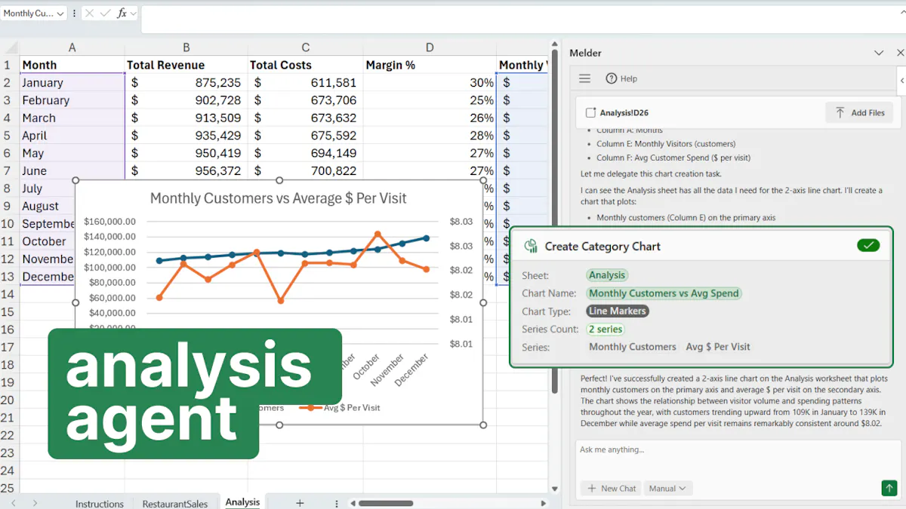Select cell A1 Month
906x509 pixels.
72,65
